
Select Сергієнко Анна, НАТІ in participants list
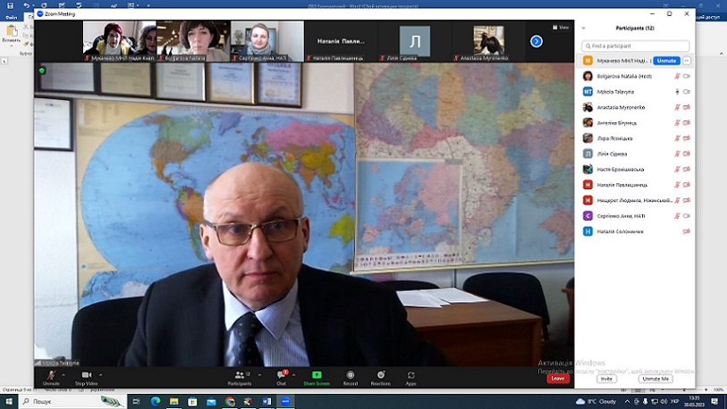pyautogui.click(x=635, y=216)
